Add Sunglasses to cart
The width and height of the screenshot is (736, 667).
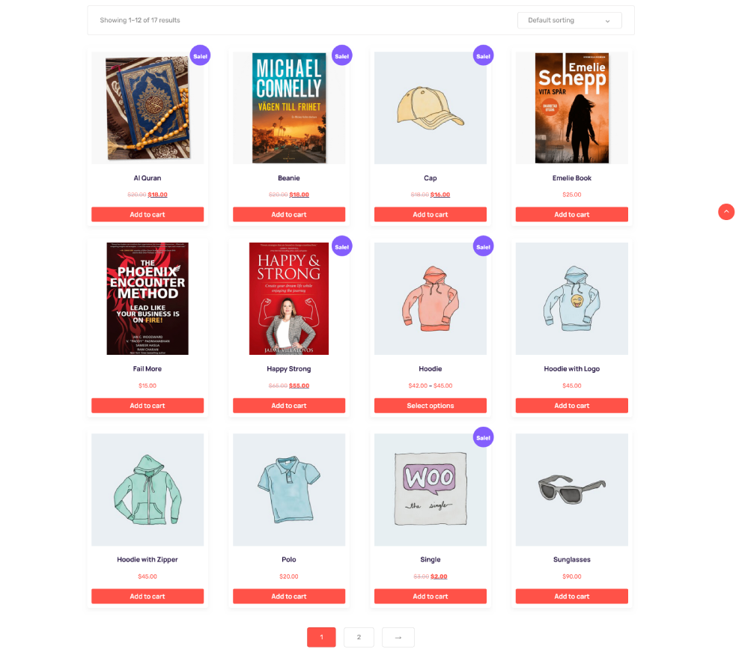[x=572, y=596]
